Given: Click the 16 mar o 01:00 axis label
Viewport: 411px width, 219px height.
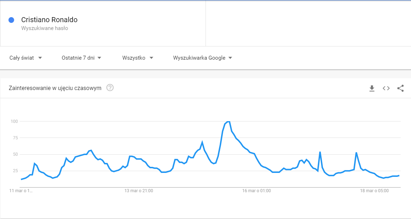Looking at the screenshot, I should pyautogui.click(x=256, y=191).
